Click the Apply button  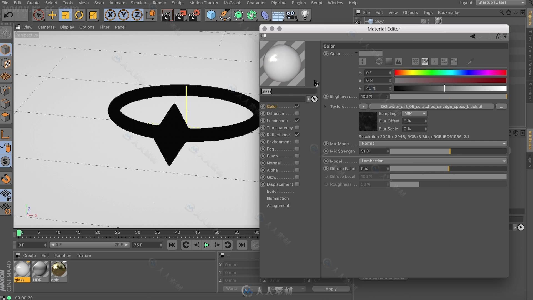331,289
